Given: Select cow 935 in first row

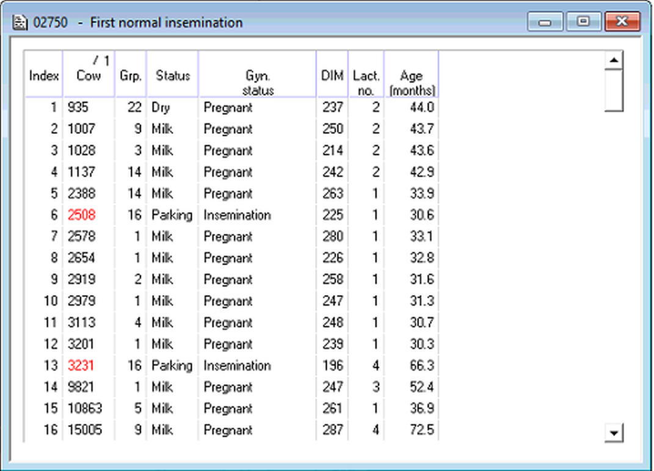Looking at the screenshot, I should coord(78,108).
